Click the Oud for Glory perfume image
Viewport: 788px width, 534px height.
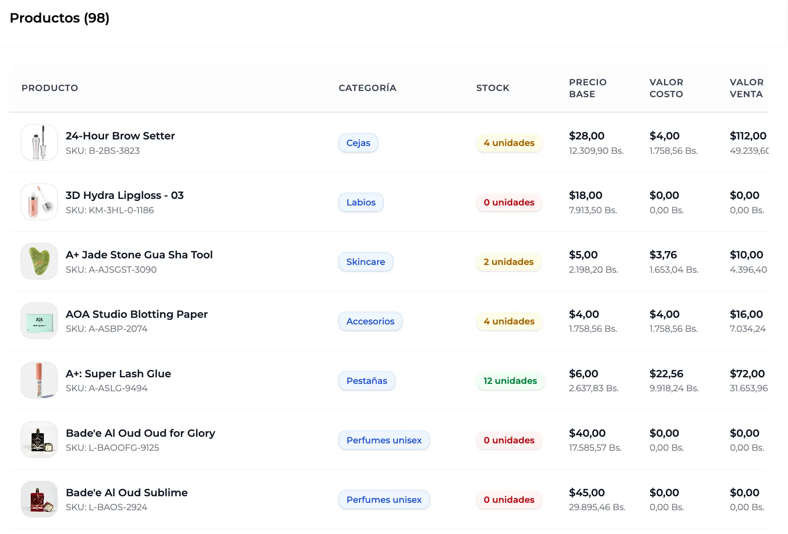pyautogui.click(x=39, y=440)
